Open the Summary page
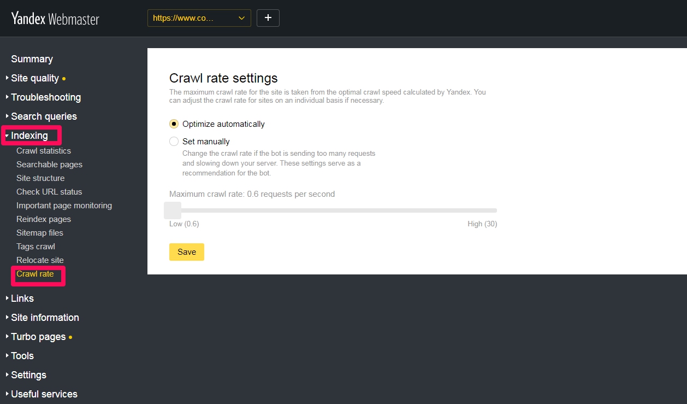The image size is (687, 404). click(32, 59)
